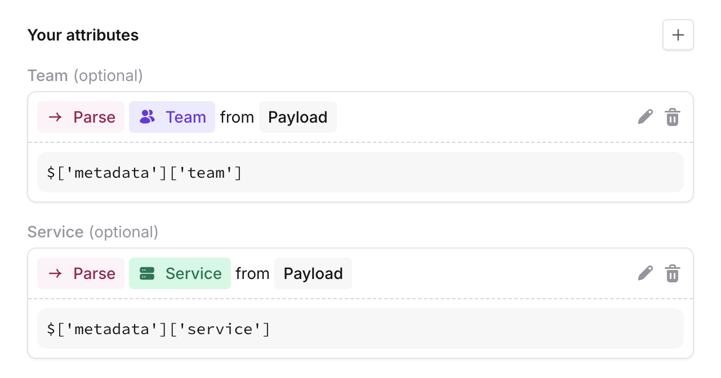
Task: Add a new attribute with the plus button
Action: 678,35
